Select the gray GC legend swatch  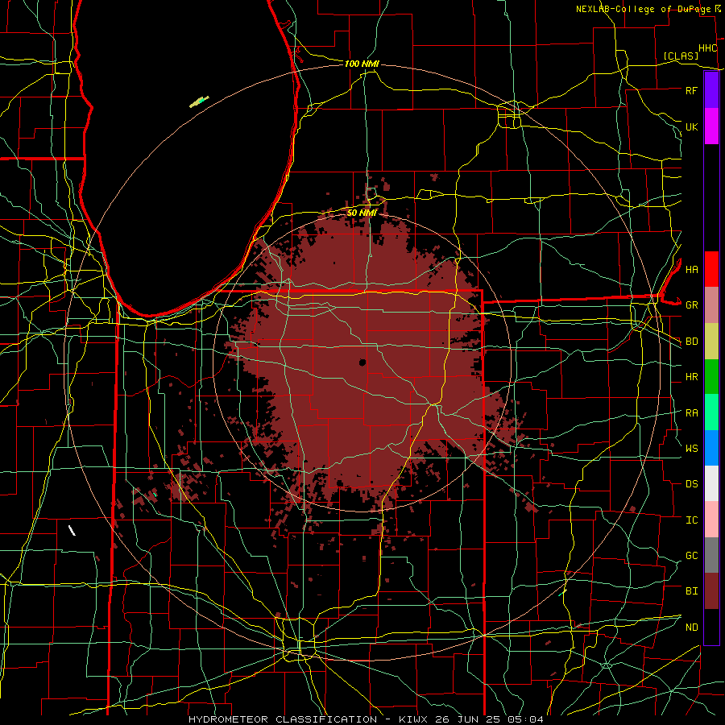[x=711, y=555]
